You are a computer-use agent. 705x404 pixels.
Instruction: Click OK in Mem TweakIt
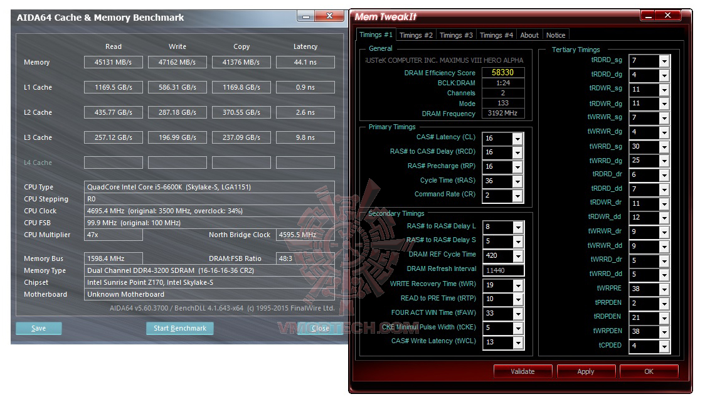(x=649, y=371)
